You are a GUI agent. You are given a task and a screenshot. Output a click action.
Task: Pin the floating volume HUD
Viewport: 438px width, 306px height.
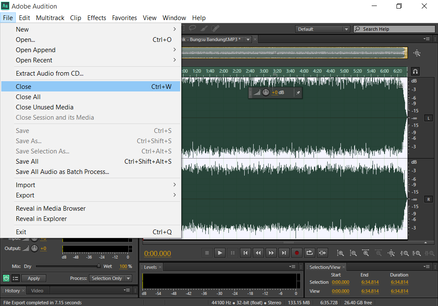(x=298, y=93)
